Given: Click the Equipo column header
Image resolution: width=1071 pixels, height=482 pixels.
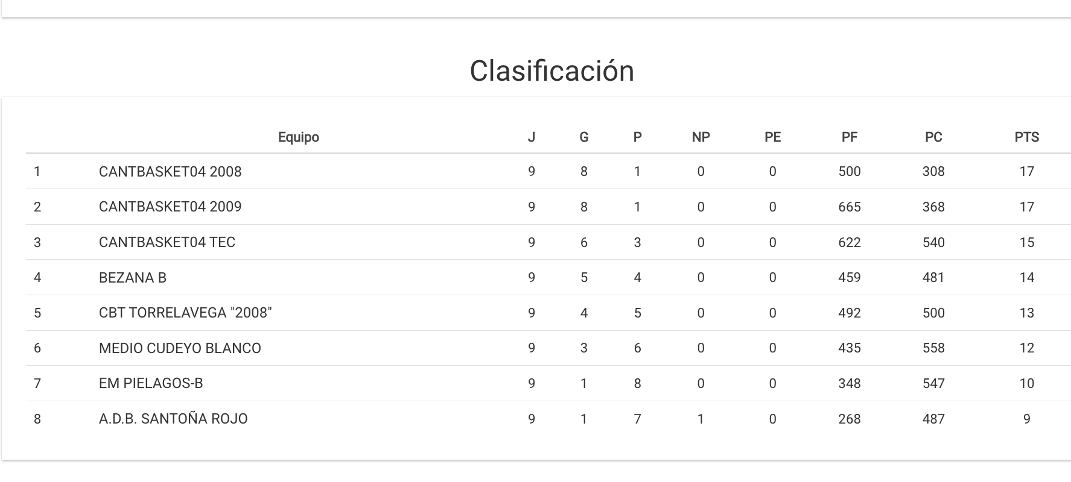Looking at the screenshot, I should coord(298,137).
